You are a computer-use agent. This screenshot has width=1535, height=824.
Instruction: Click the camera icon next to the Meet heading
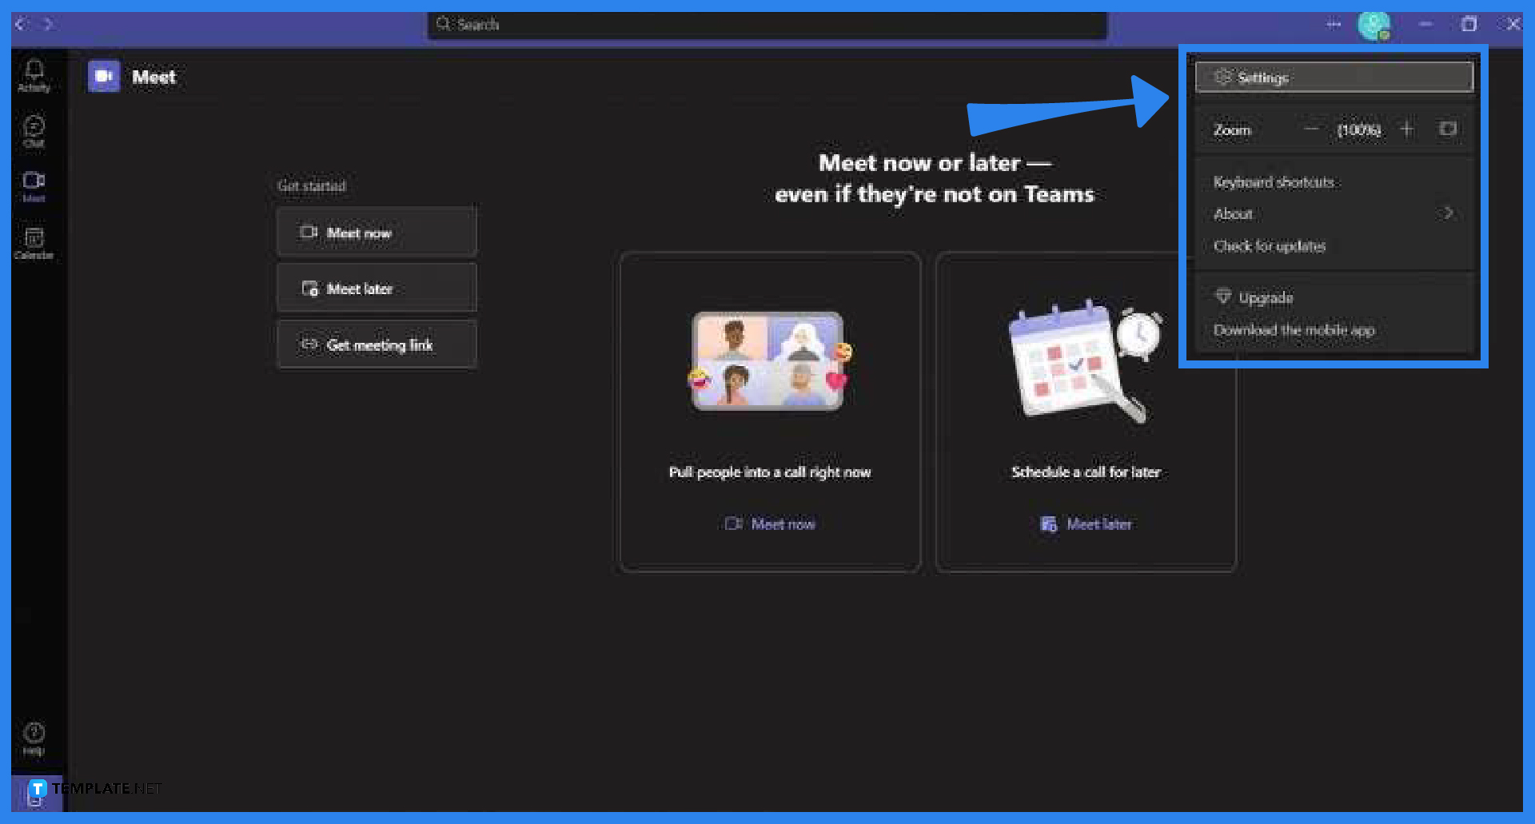(104, 76)
